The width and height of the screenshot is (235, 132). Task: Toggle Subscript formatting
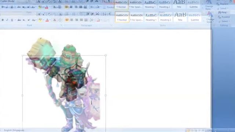24,20
